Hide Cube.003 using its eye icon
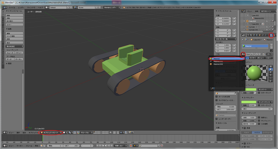 267,21
